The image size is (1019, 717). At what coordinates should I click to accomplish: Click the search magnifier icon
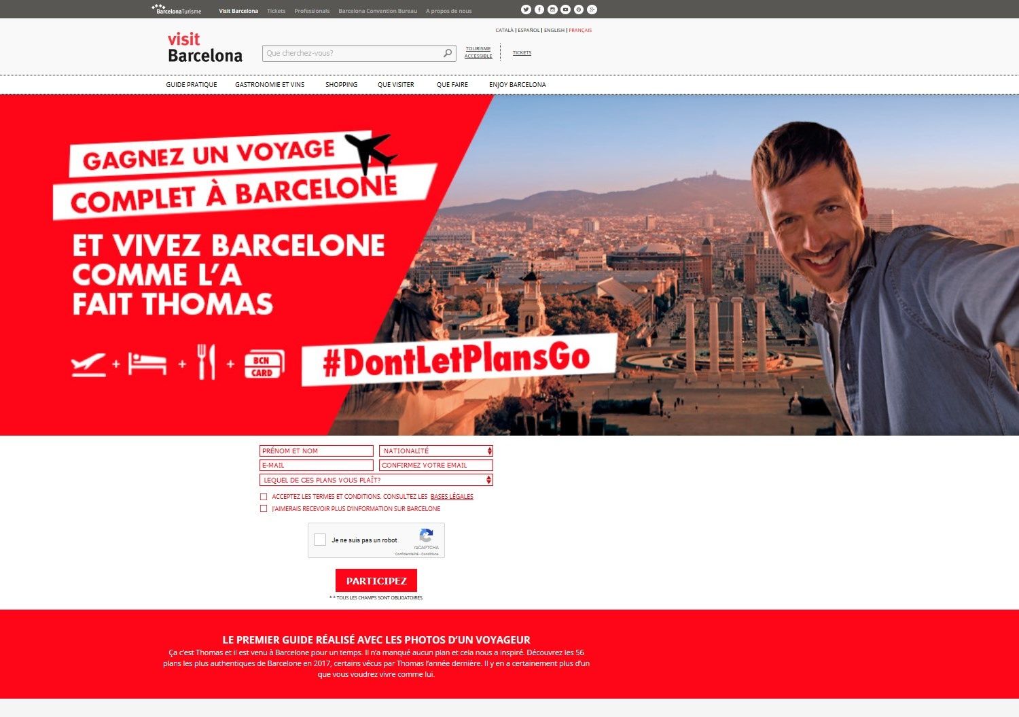pyautogui.click(x=448, y=53)
